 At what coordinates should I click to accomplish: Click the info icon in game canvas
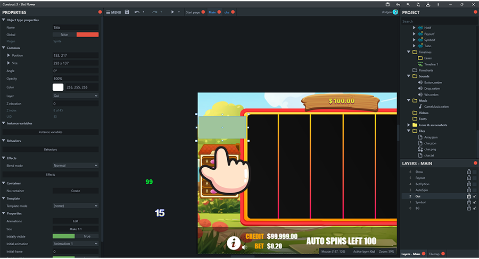(x=233, y=243)
